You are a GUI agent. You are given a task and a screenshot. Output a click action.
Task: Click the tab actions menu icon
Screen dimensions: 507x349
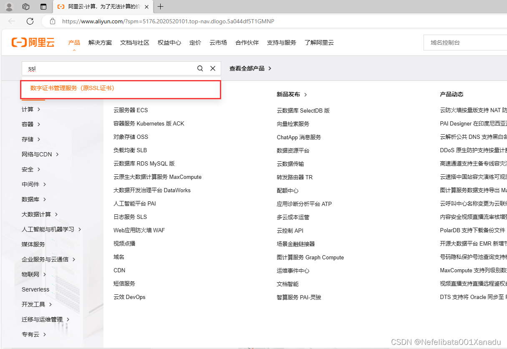coord(43,7)
